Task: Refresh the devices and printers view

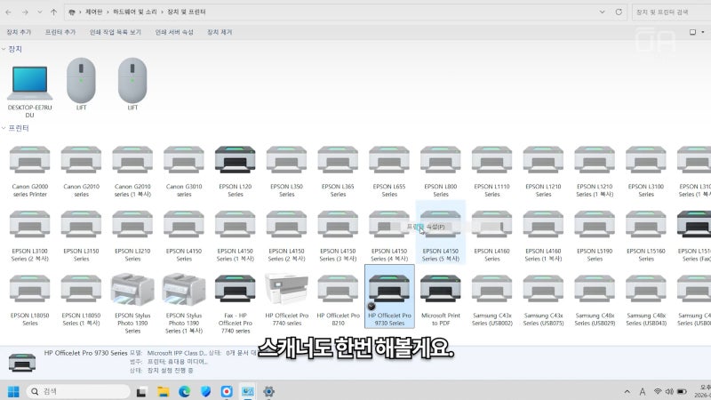Action: pos(619,12)
